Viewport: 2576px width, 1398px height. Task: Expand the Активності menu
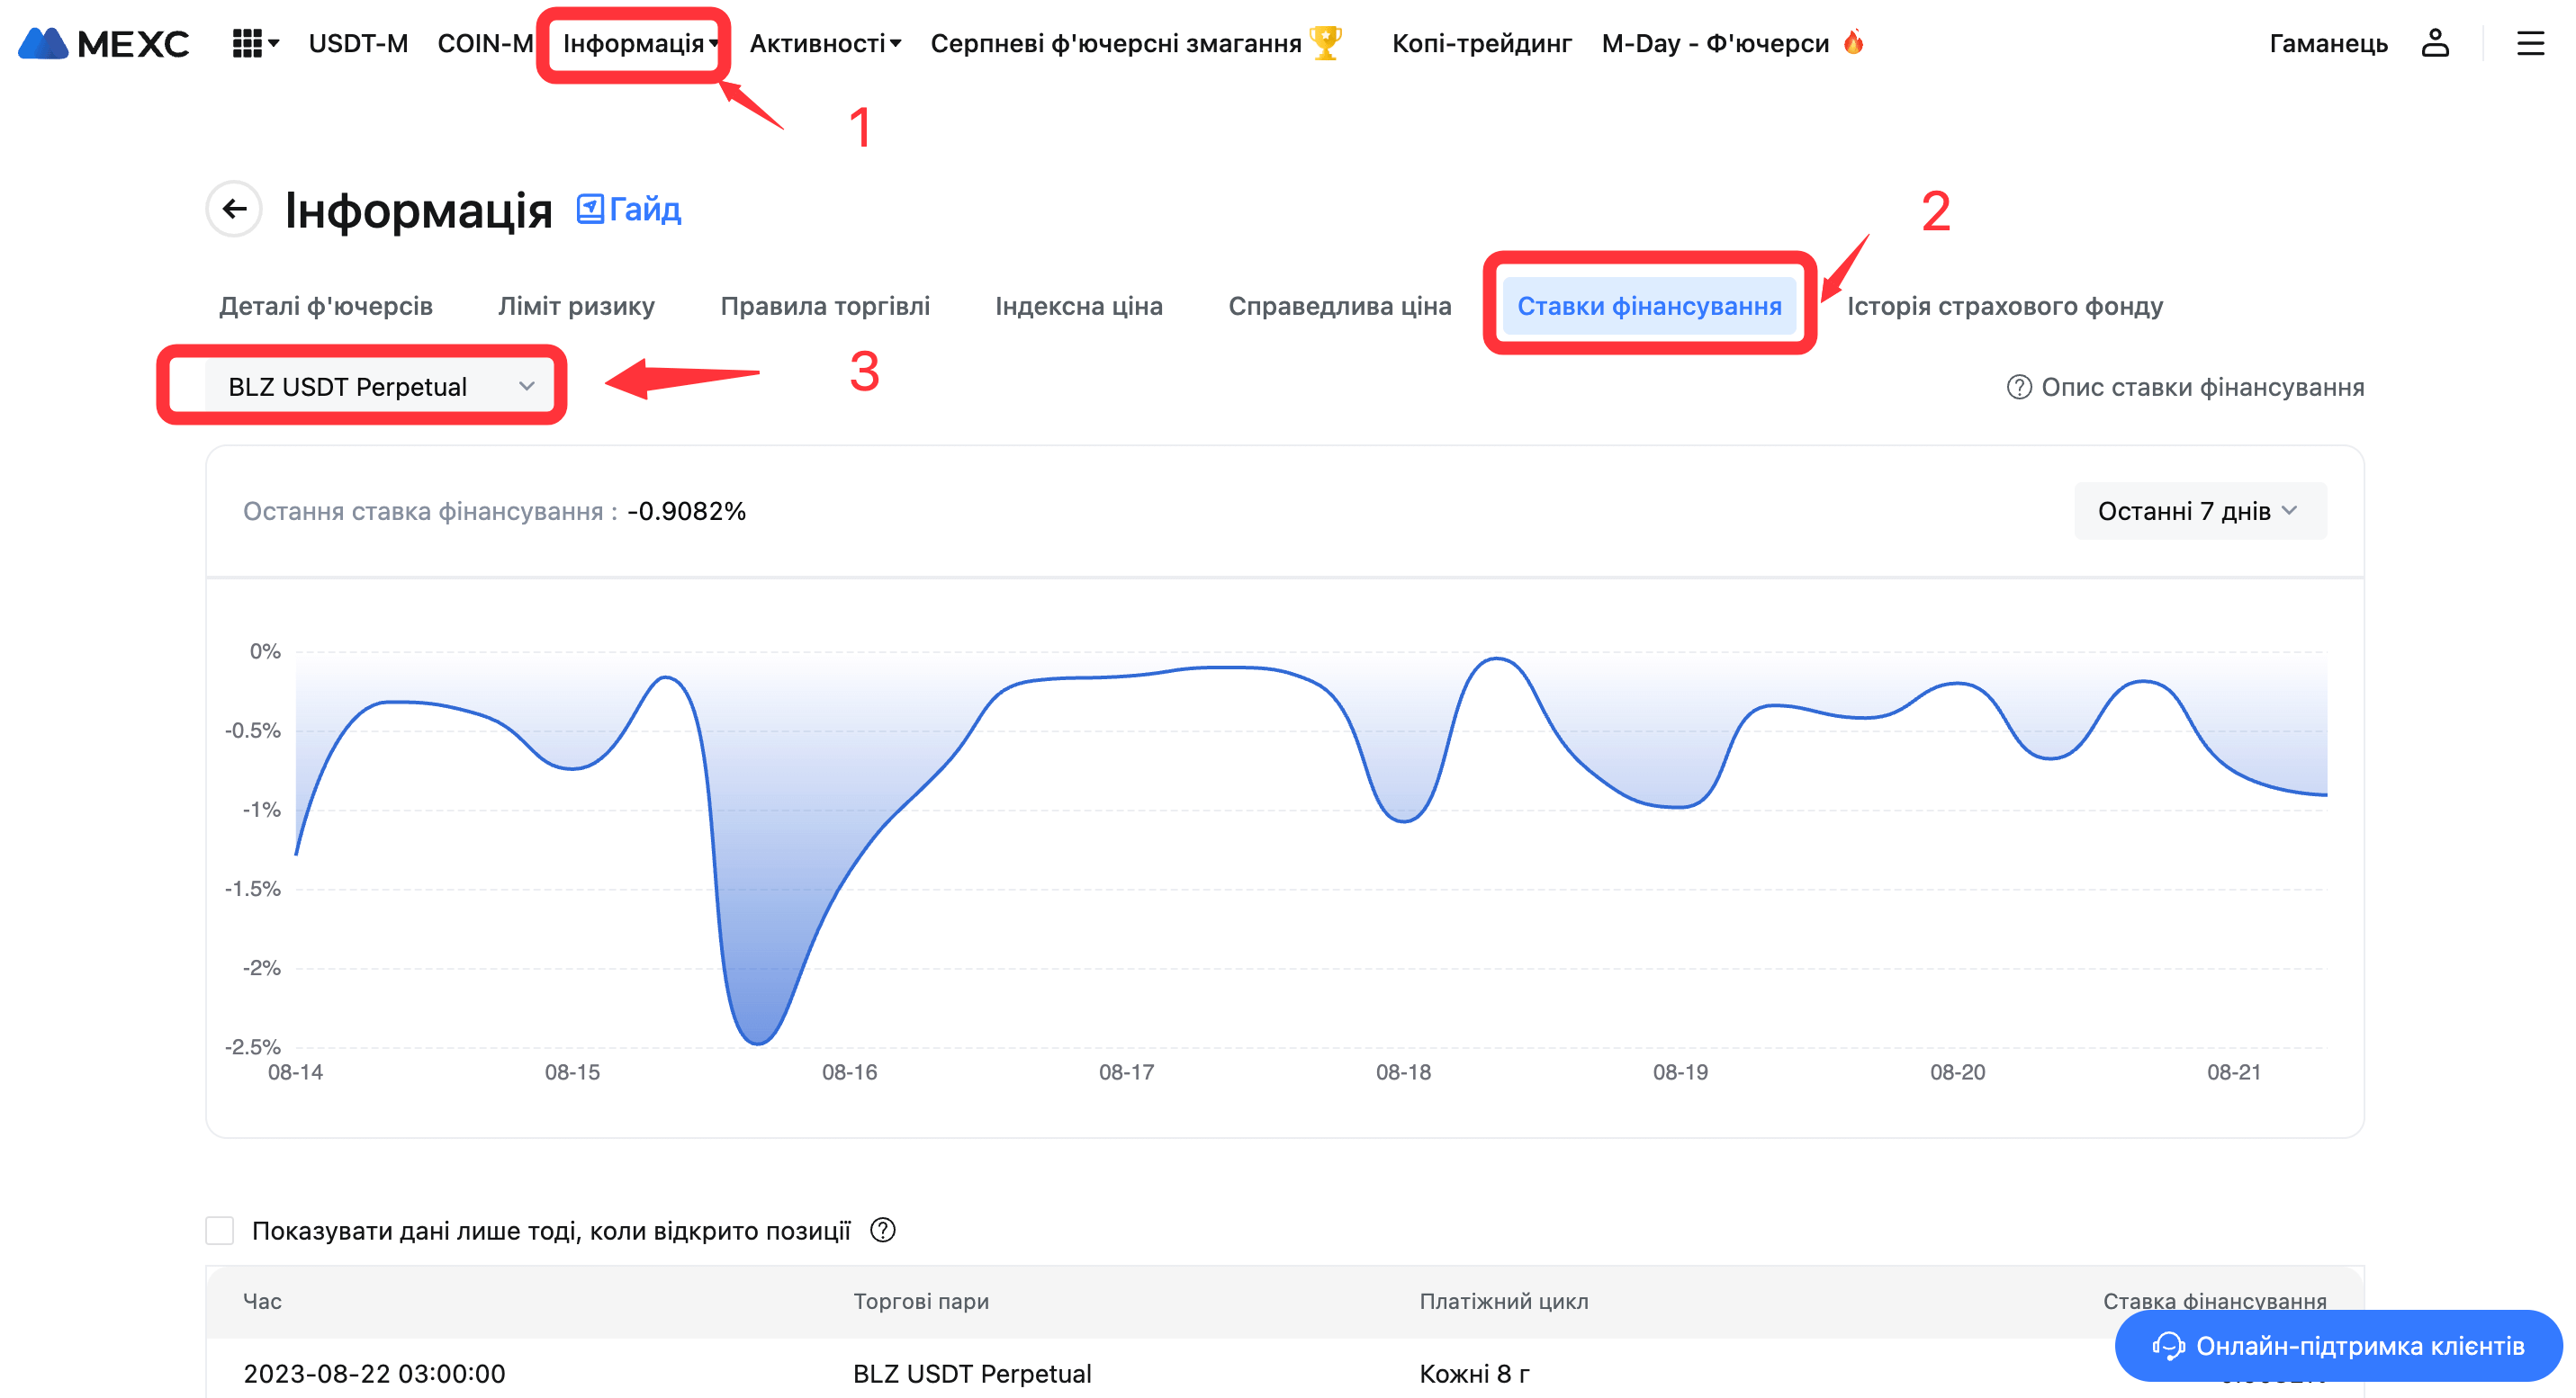pos(825,43)
